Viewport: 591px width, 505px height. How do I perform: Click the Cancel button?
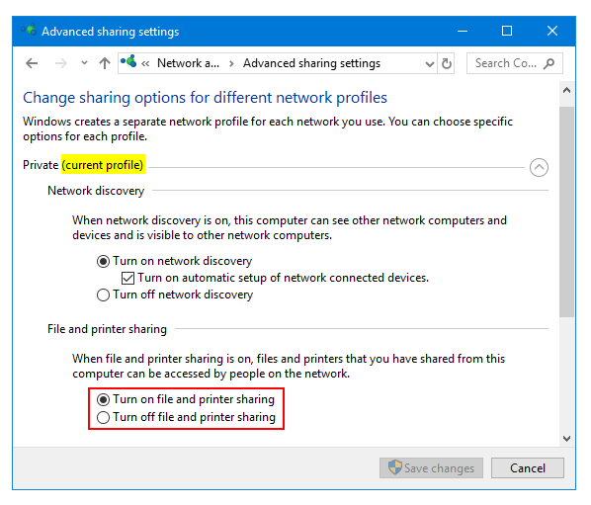(528, 468)
